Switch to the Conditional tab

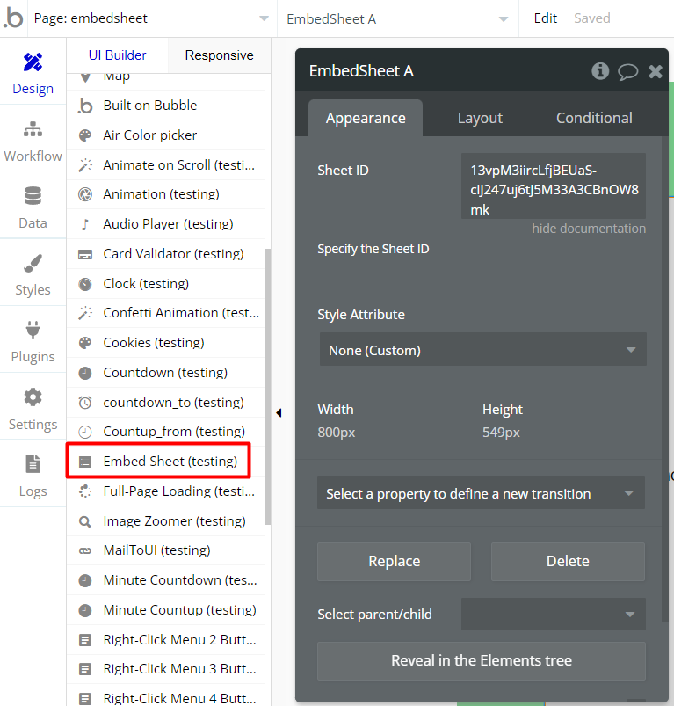click(x=594, y=117)
